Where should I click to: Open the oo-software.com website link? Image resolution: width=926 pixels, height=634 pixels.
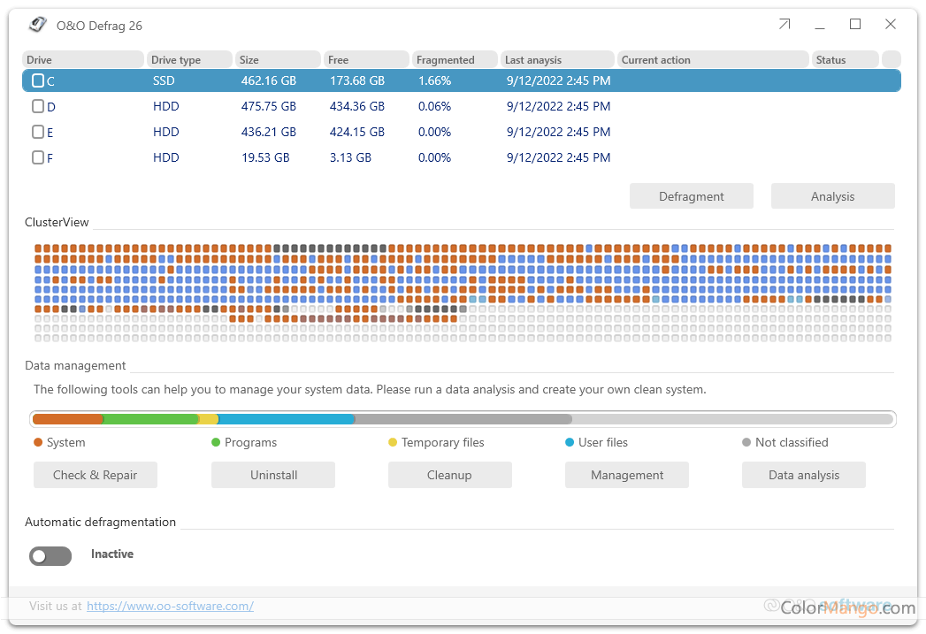tap(170, 606)
